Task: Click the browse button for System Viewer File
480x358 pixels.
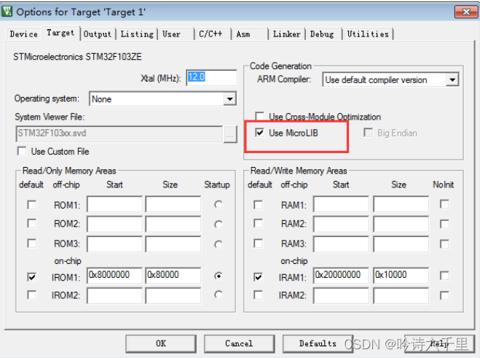Action: coord(230,134)
